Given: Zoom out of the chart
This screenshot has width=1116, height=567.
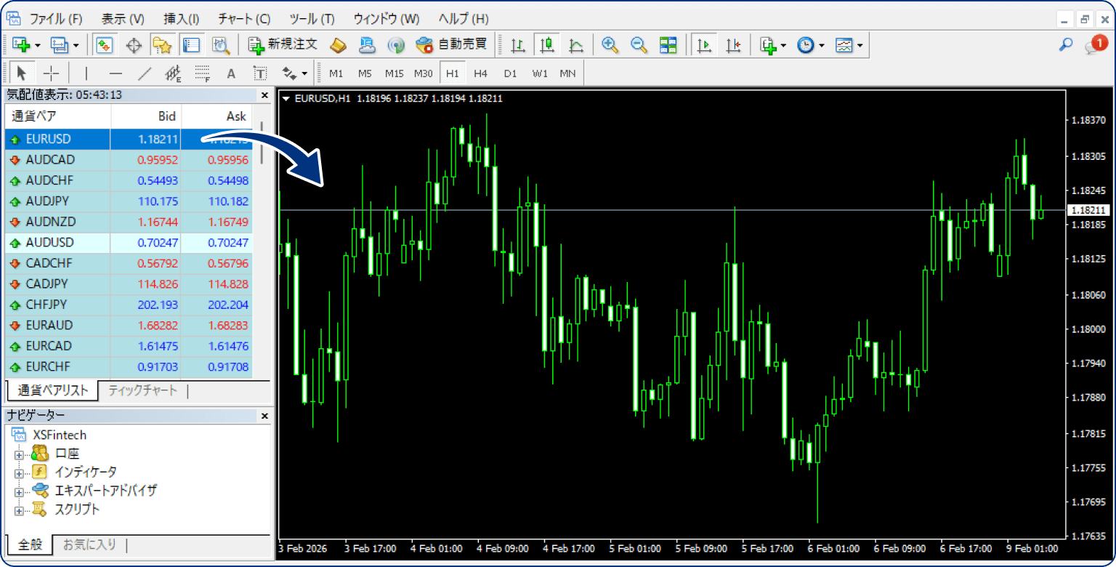Looking at the screenshot, I should [639, 45].
